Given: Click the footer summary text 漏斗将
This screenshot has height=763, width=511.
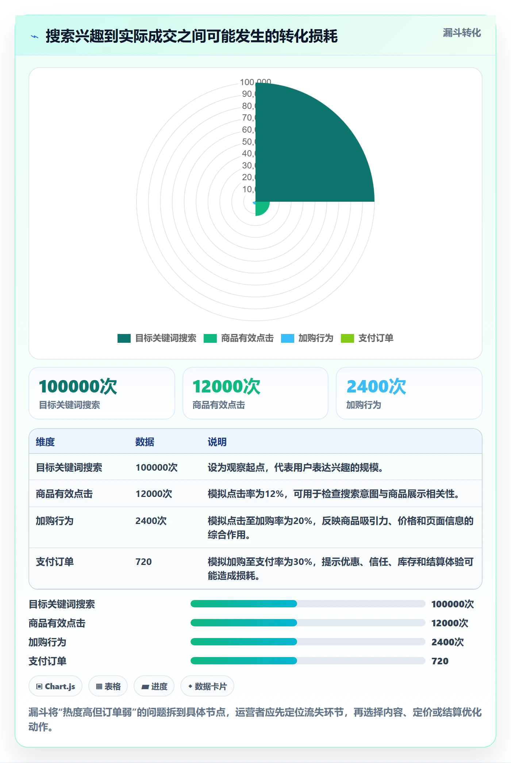Looking at the screenshot, I should [255, 719].
